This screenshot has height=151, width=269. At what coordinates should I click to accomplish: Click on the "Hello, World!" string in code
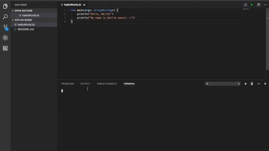[x=100, y=14]
